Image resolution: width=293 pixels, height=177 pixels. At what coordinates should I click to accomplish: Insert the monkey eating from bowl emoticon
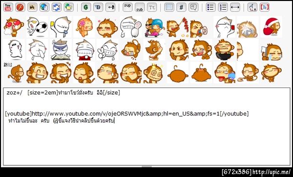pos(224,50)
